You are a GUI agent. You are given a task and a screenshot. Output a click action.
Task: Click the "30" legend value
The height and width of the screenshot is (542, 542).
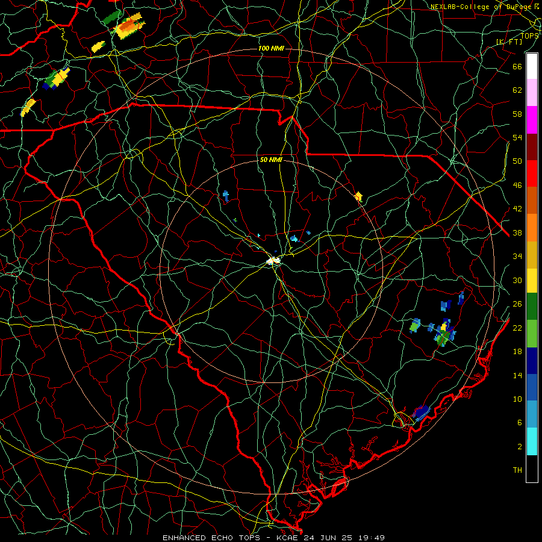[517, 280]
